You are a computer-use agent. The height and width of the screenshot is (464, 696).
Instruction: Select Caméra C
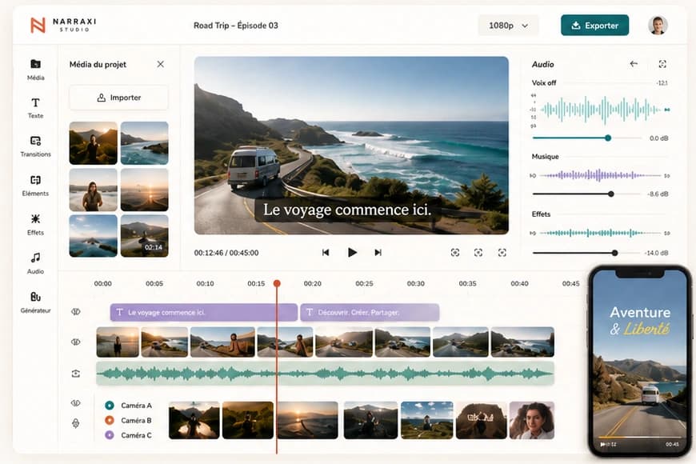[x=129, y=435]
